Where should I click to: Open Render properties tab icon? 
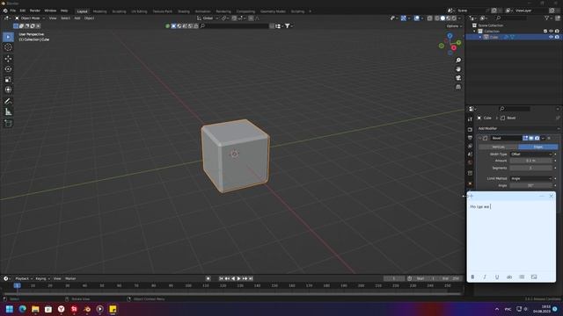[470, 129]
